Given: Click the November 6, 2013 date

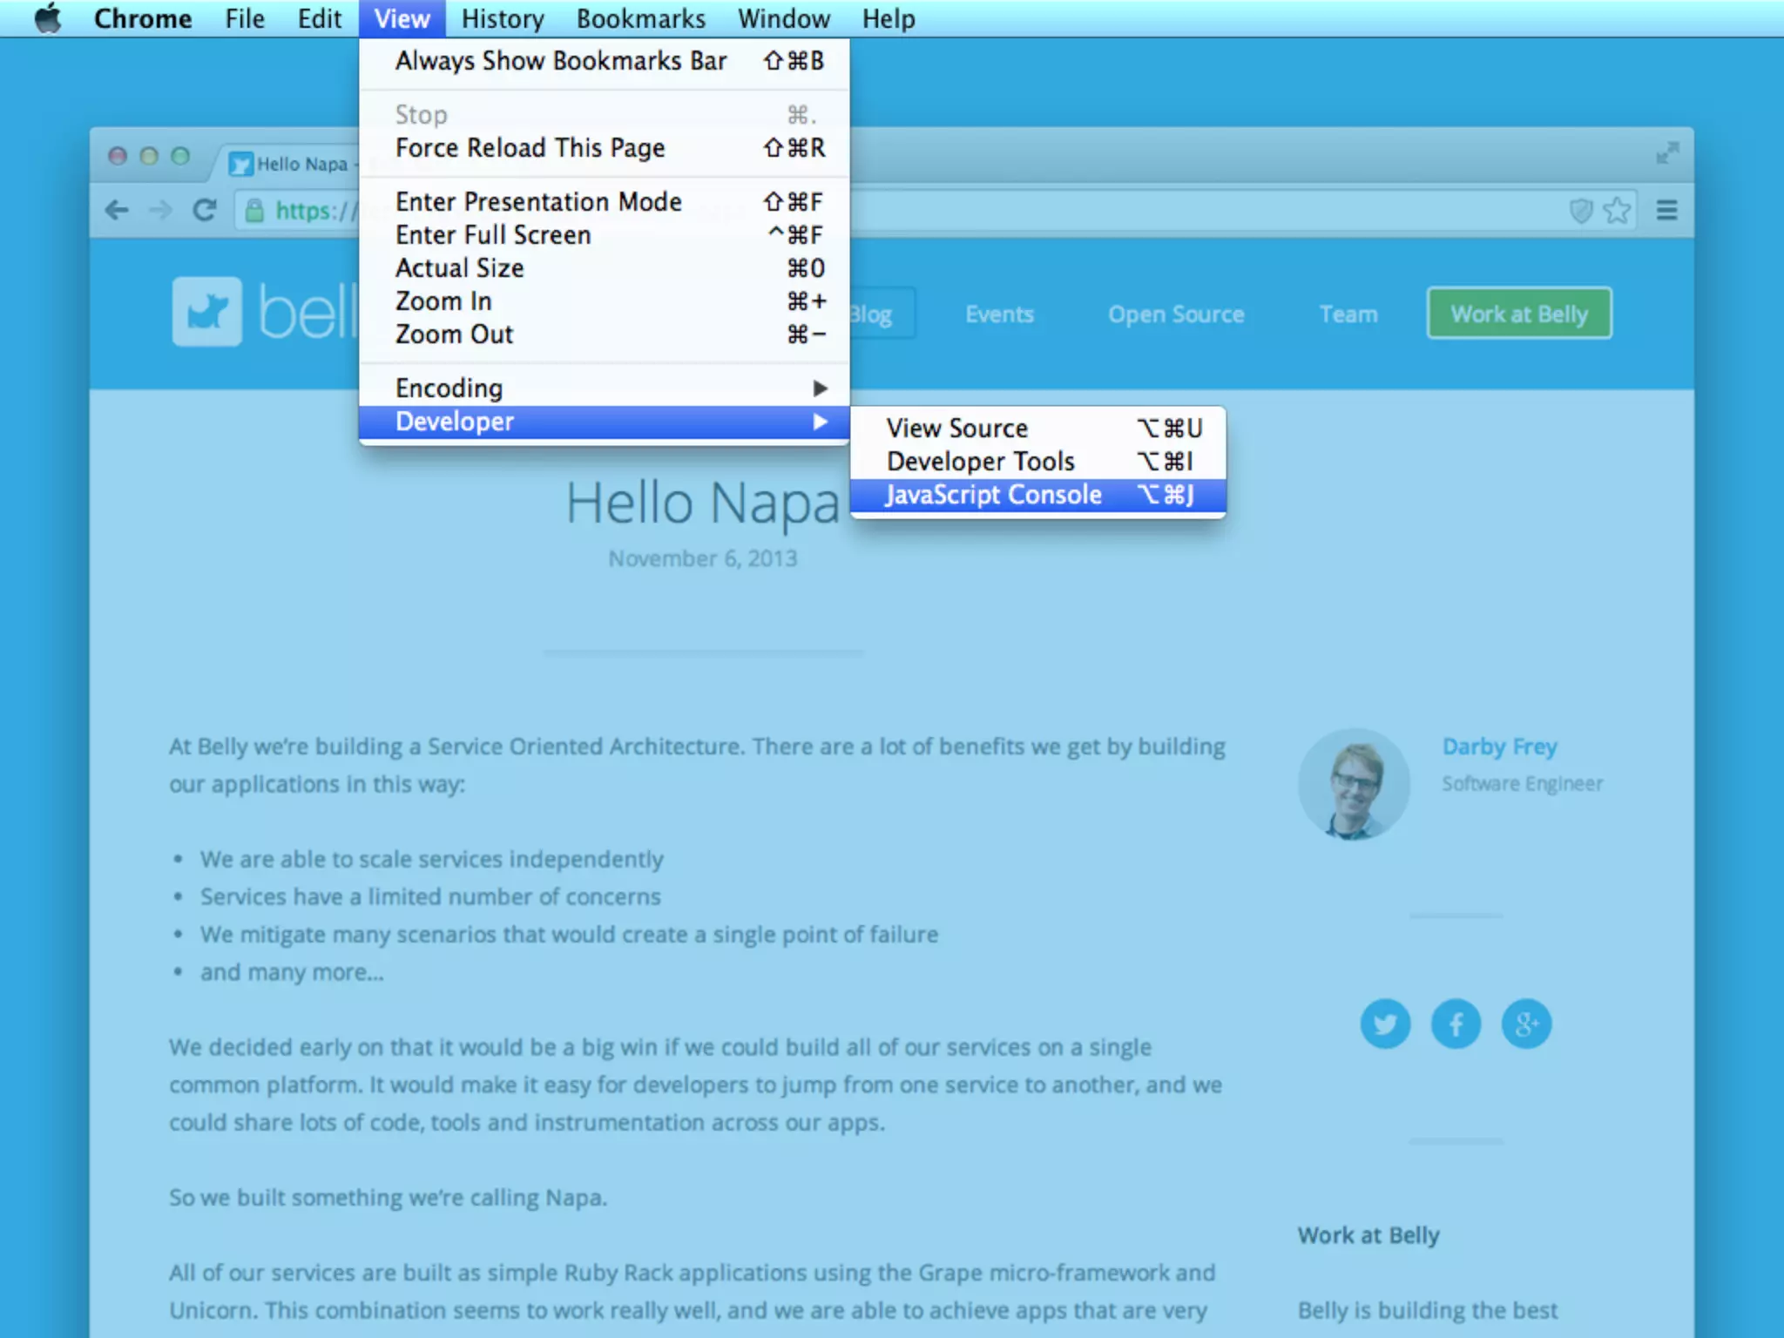Looking at the screenshot, I should (x=702, y=558).
